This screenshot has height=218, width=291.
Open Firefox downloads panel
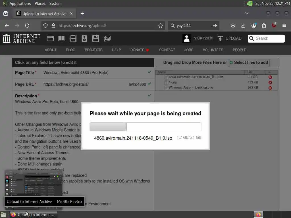point(243,26)
